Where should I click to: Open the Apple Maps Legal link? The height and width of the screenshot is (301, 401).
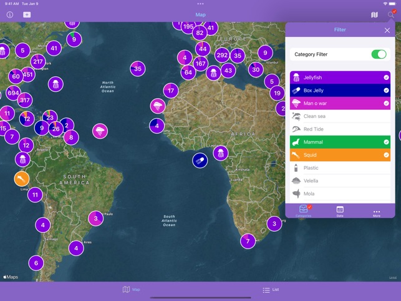pos(392,277)
